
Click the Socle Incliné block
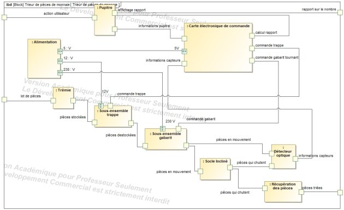[215, 169]
